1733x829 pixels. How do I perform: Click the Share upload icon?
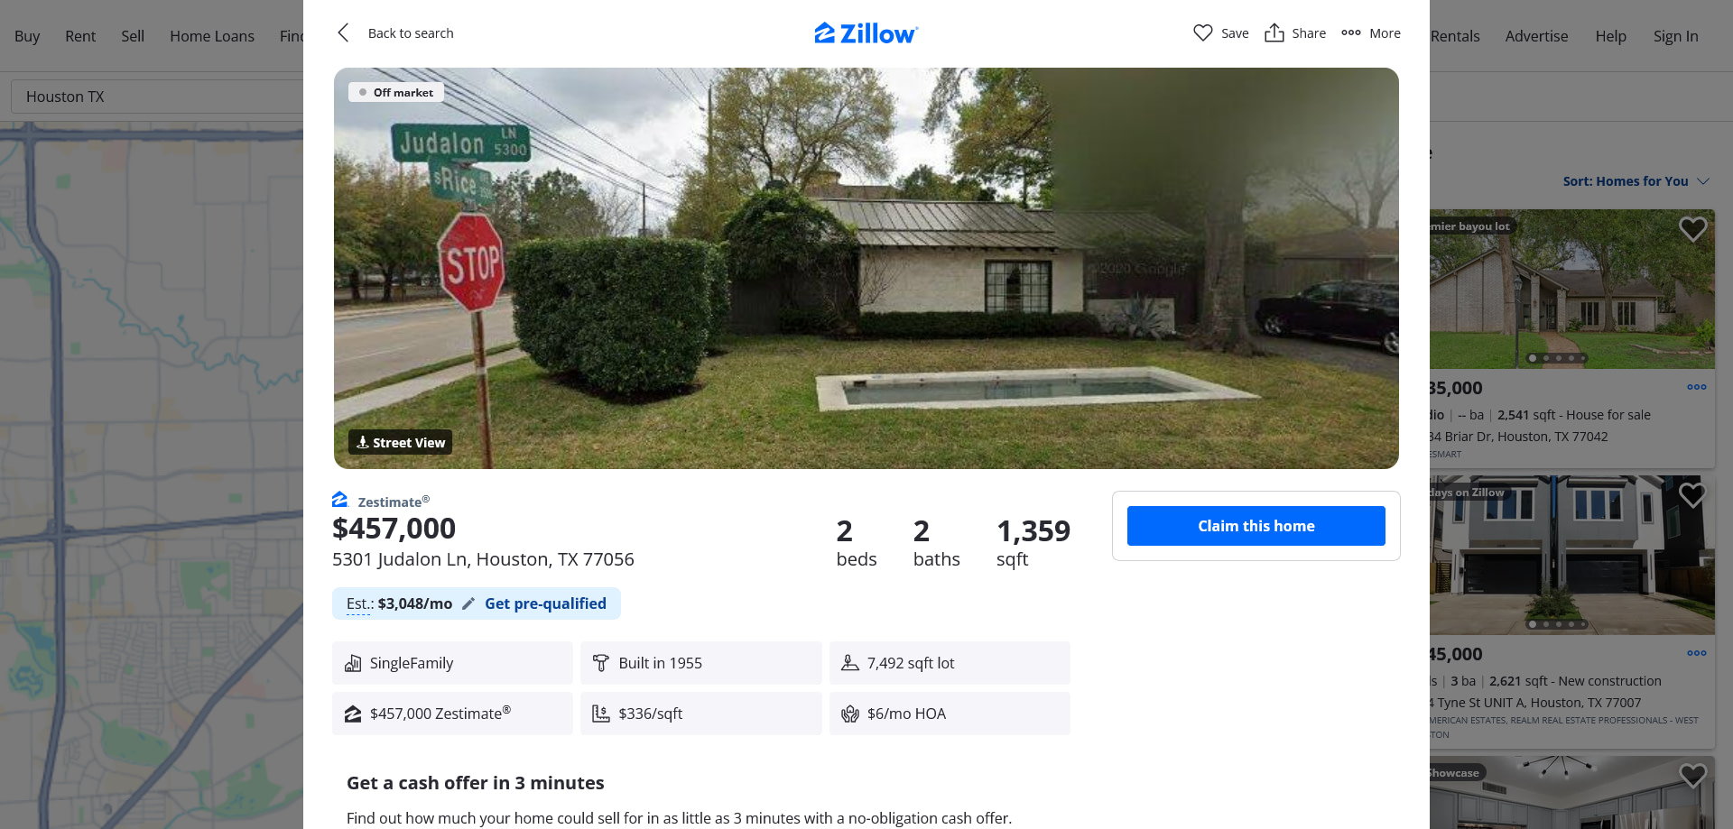click(1274, 33)
